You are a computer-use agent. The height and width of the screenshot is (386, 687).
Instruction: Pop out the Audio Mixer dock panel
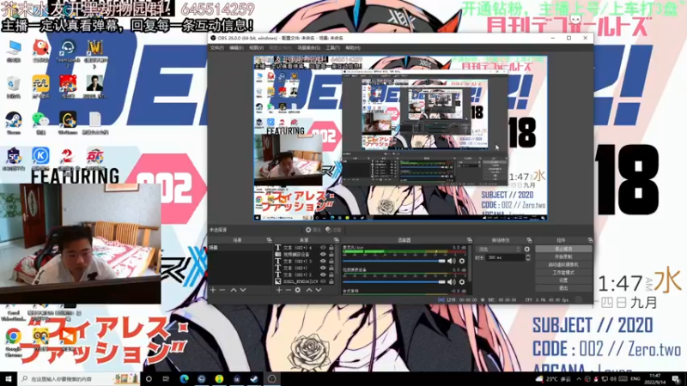tap(469, 240)
